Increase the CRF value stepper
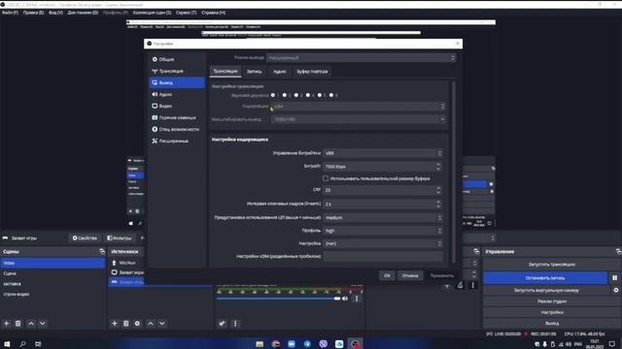Viewport: 622px width, 349px height. 438,188
